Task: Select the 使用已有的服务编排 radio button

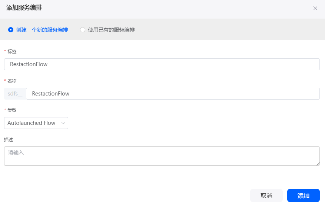Action: [83, 30]
